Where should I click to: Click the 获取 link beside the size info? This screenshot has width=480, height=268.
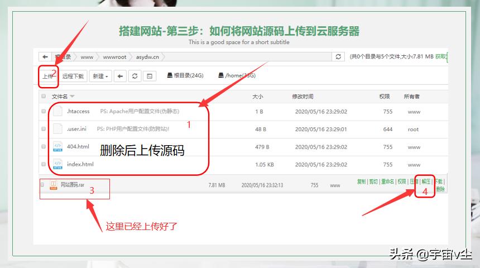(440, 56)
